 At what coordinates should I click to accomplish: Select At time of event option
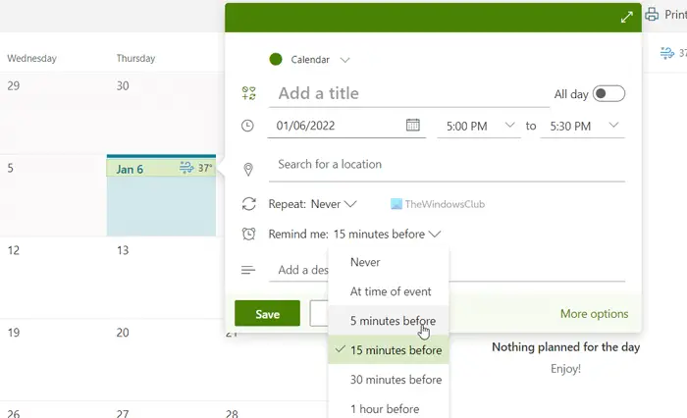click(x=389, y=291)
